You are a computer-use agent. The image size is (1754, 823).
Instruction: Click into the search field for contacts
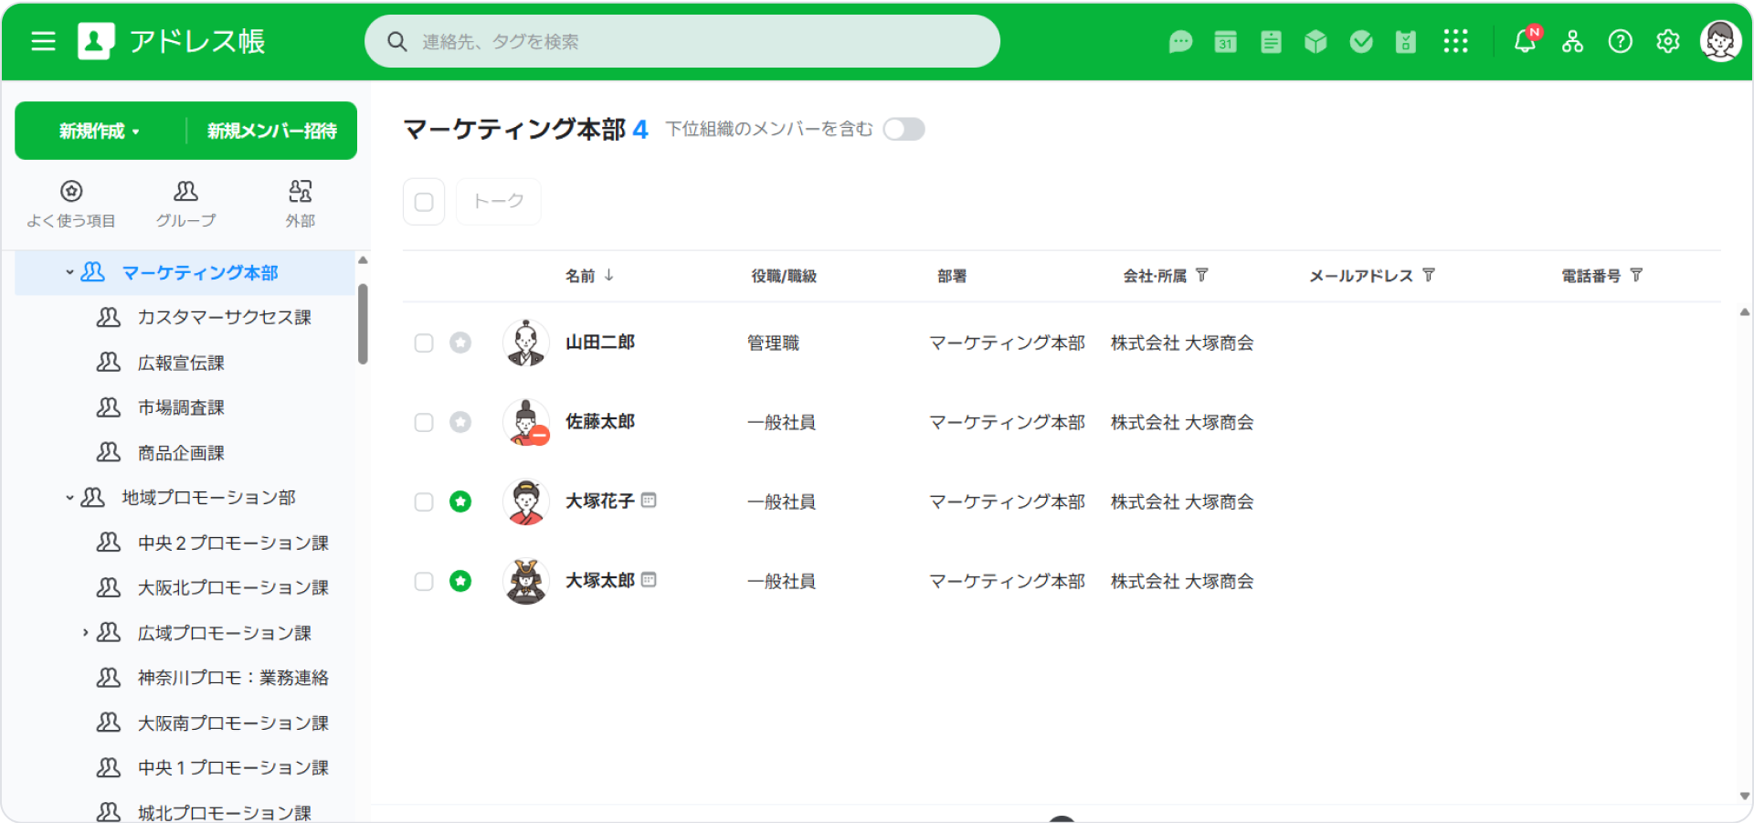[682, 41]
